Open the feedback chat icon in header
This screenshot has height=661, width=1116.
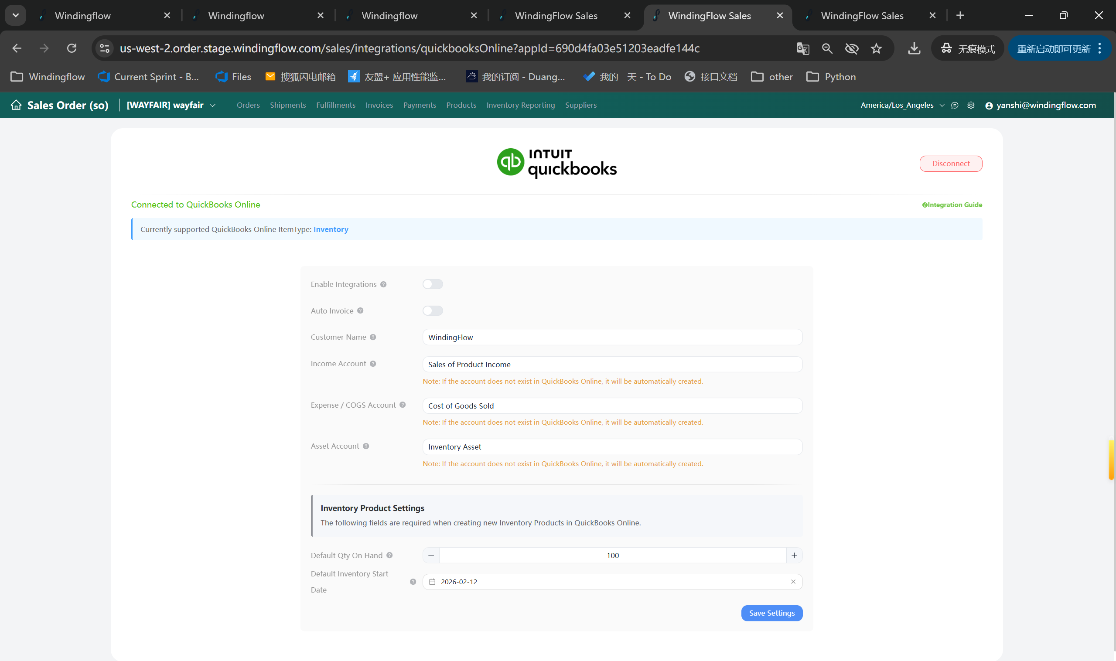click(955, 105)
